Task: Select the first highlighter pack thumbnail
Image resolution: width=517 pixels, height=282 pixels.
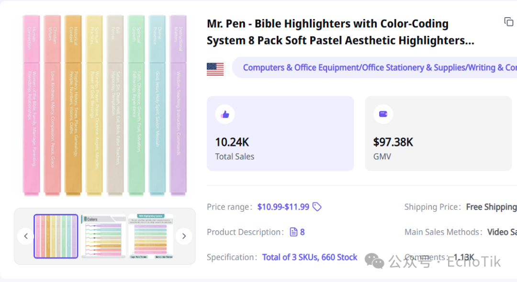Action: (56, 236)
